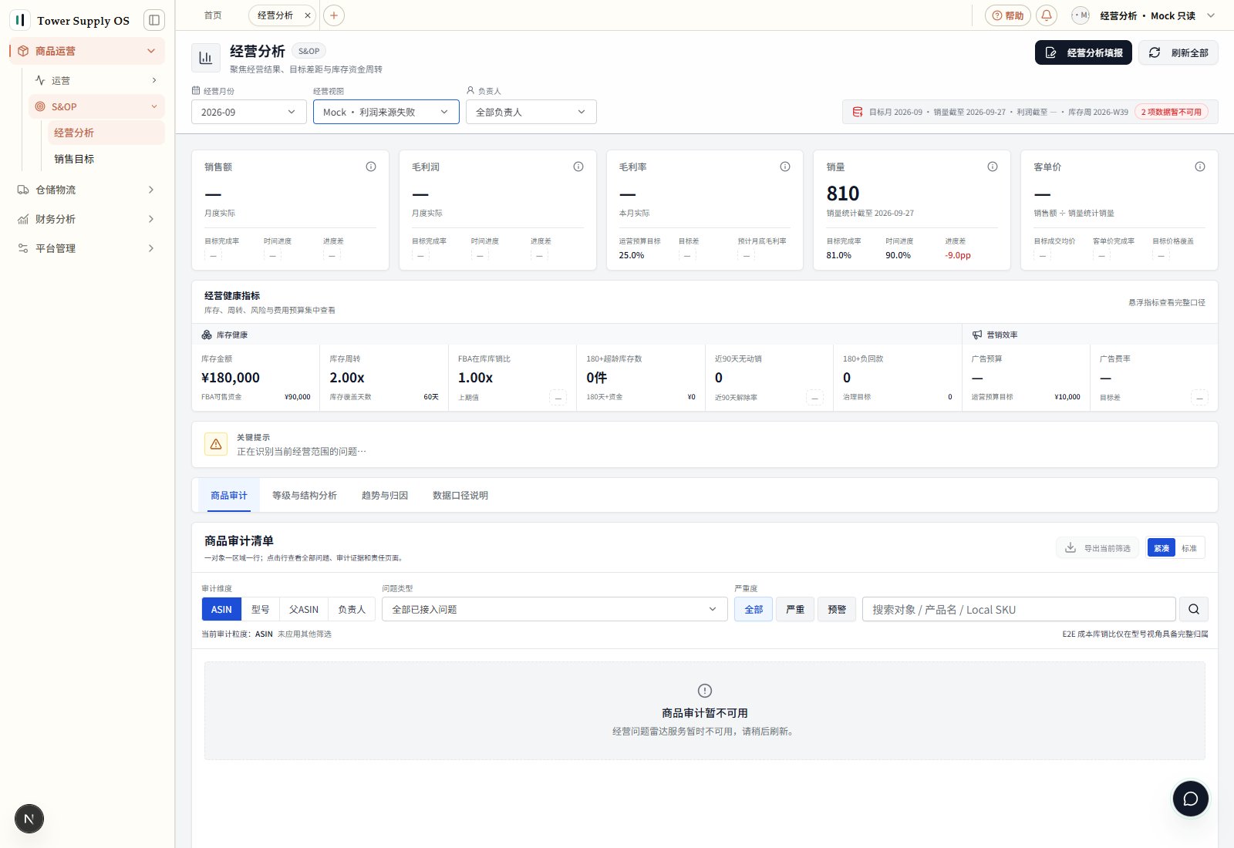Select 父ASIN audit dimension

pyautogui.click(x=304, y=609)
